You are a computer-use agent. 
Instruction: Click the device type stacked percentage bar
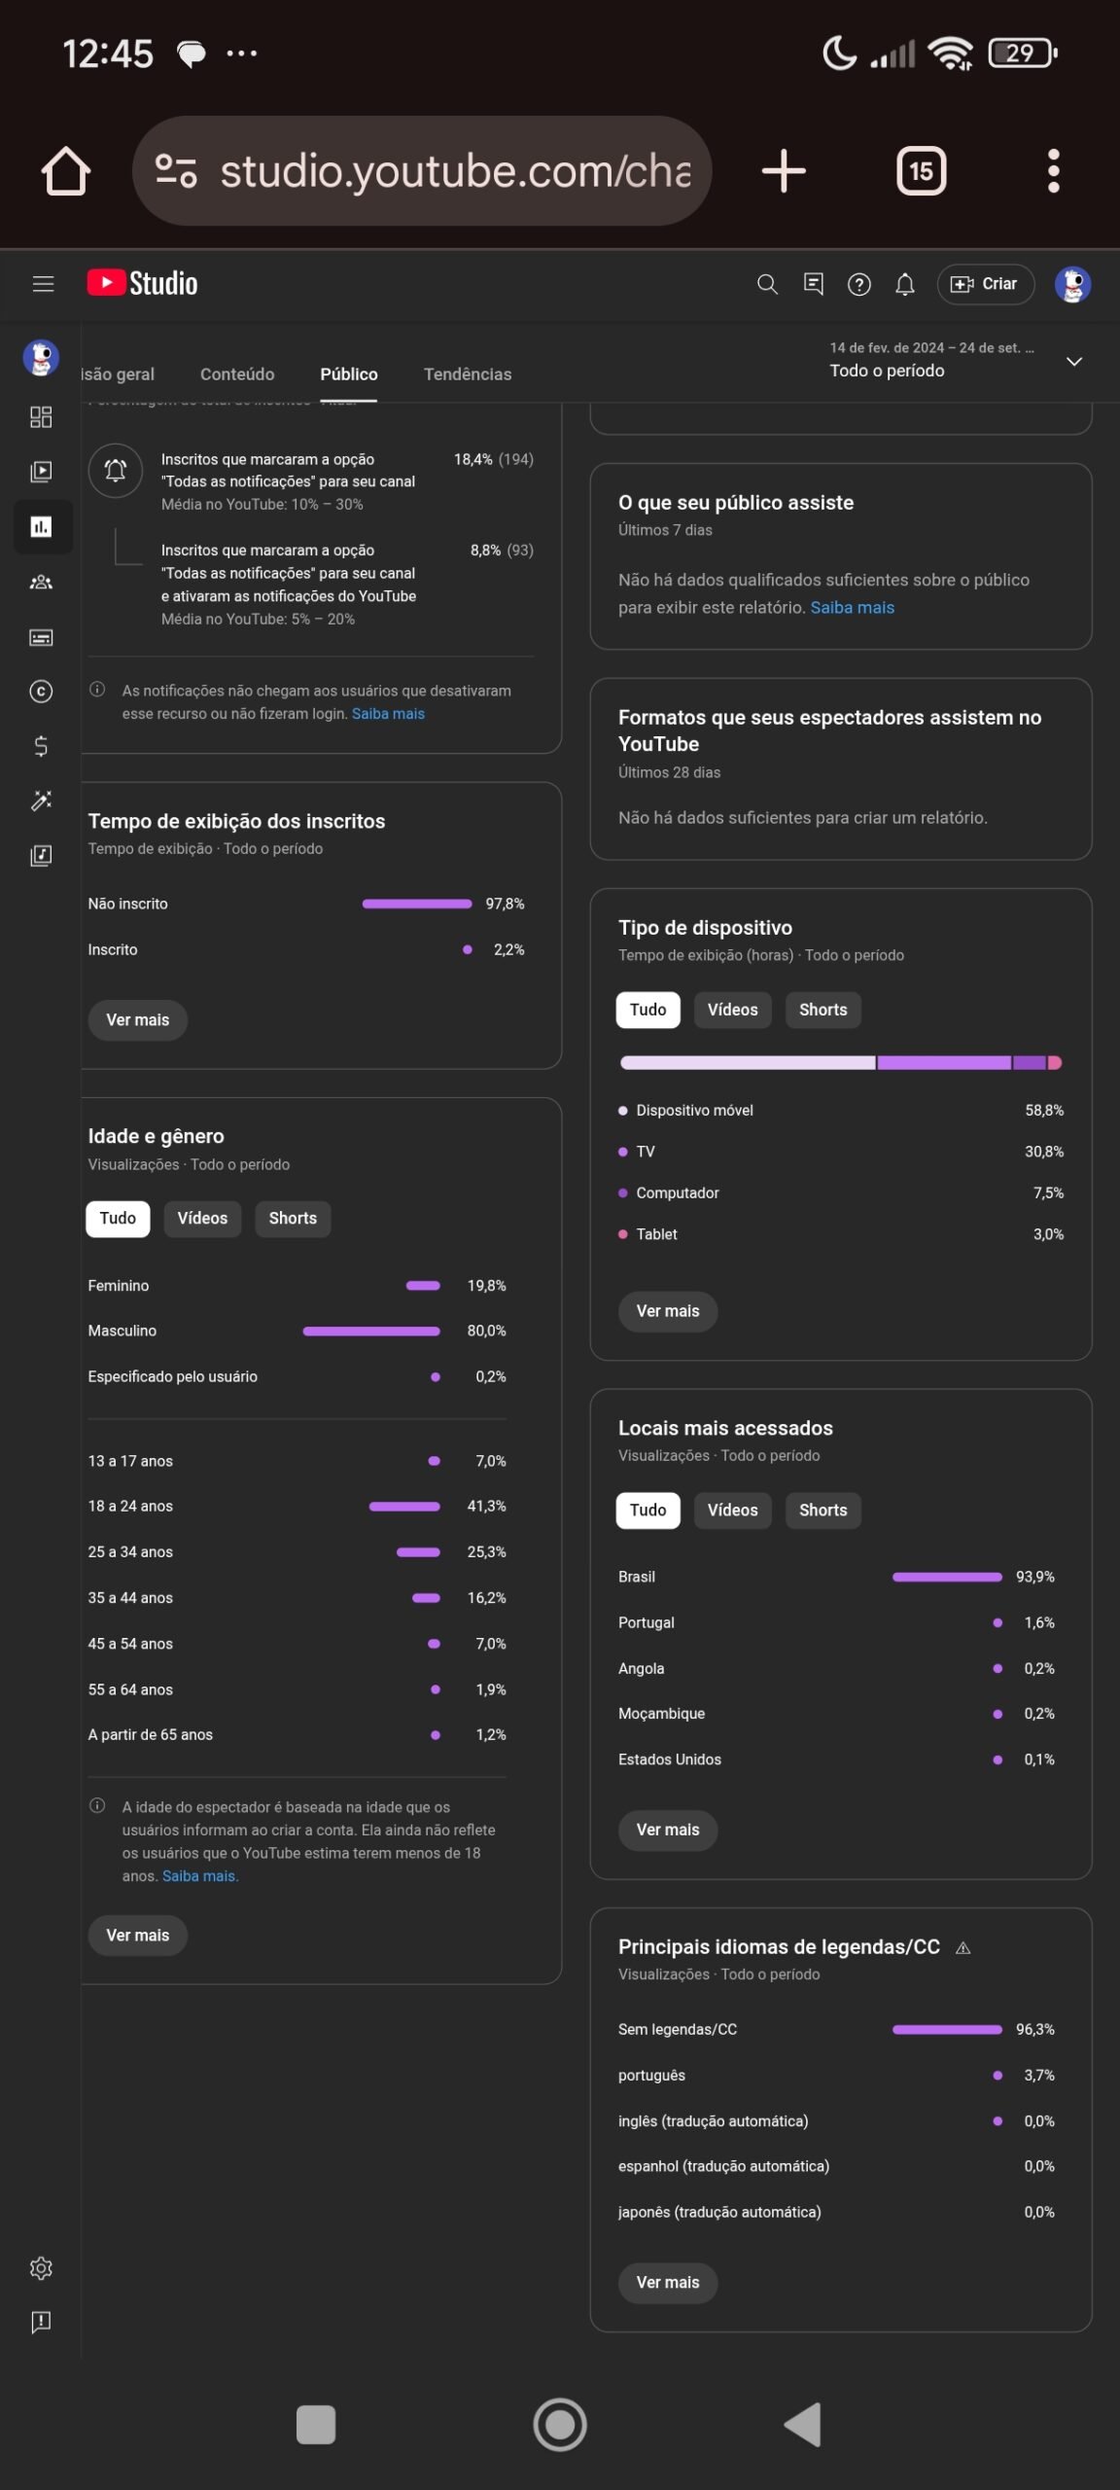tap(840, 1063)
